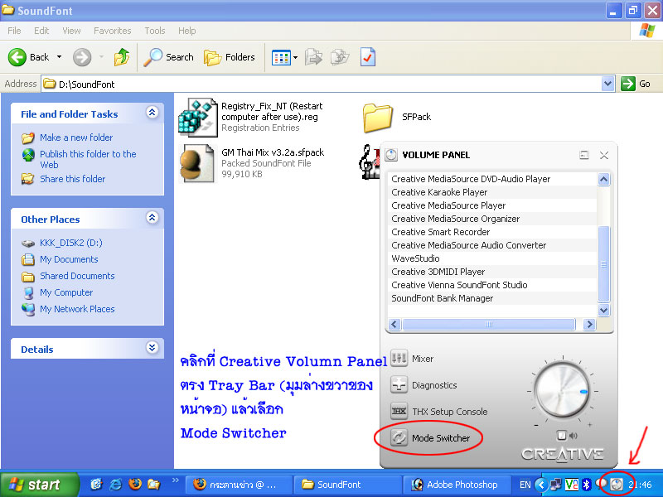Click the Mode Switcher icon
This screenshot has height=497, width=663.
tap(399, 438)
